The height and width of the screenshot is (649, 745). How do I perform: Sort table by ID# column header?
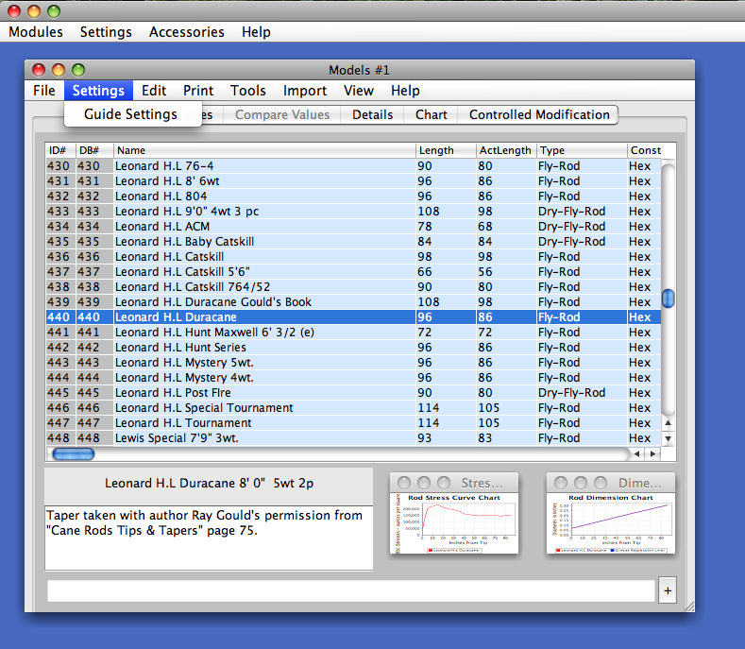[x=60, y=150]
